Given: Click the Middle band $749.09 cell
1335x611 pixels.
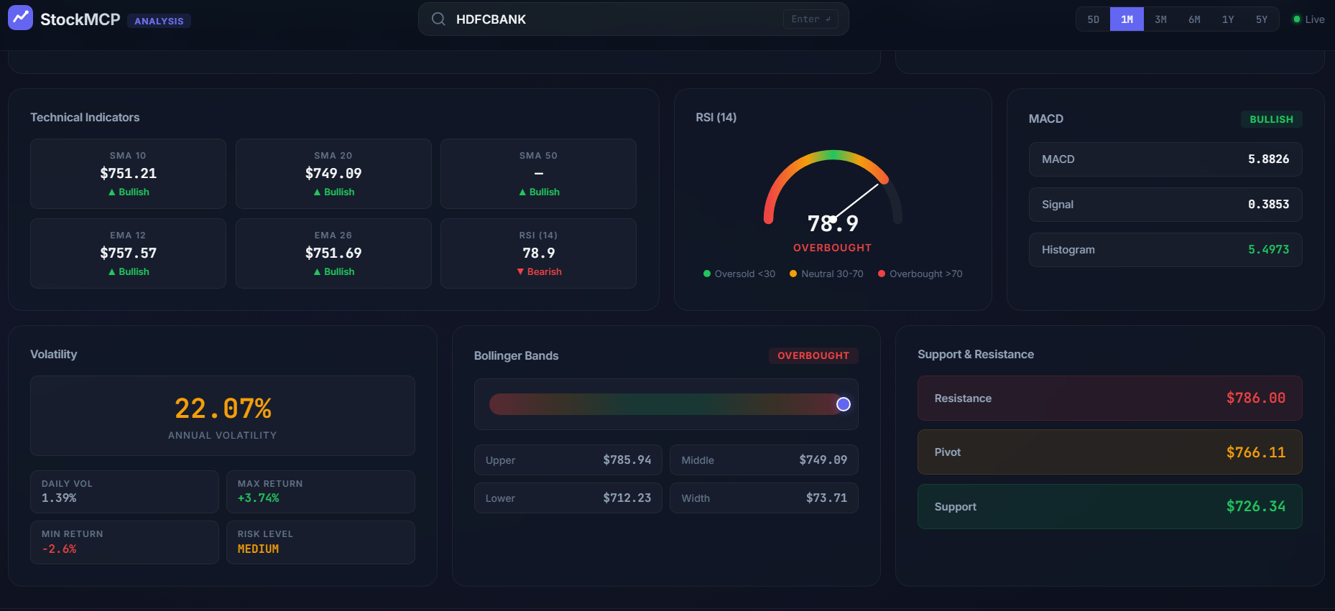Looking at the screenshot, I should (764, 460).
